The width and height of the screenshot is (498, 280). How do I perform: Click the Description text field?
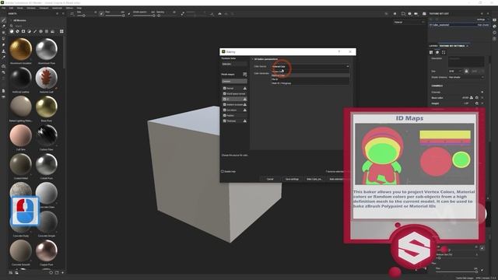(466, 61)
